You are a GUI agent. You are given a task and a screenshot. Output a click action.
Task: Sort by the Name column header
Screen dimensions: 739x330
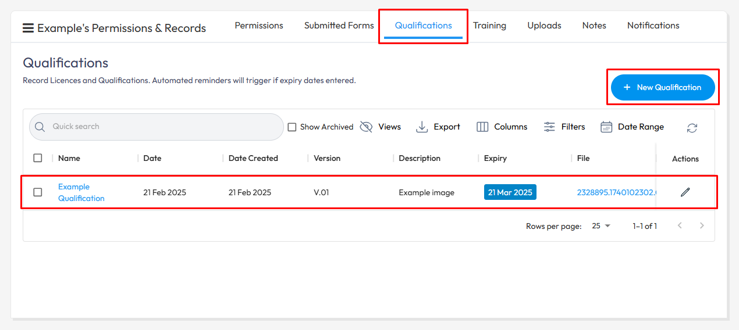click(x=69, y=158)
